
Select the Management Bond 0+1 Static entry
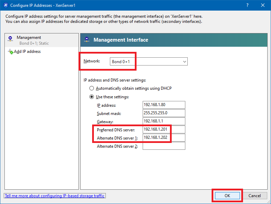pyautogui.click(x=34, y=40)
